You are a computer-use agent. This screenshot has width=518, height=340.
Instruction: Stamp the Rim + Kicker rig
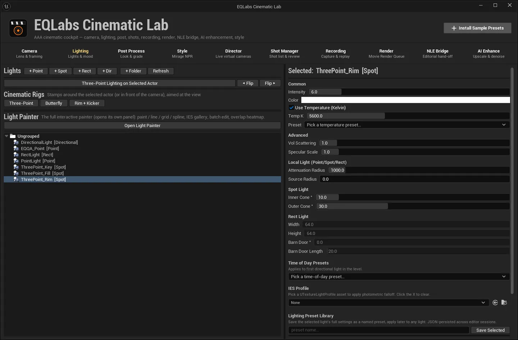tap(87, 103)
